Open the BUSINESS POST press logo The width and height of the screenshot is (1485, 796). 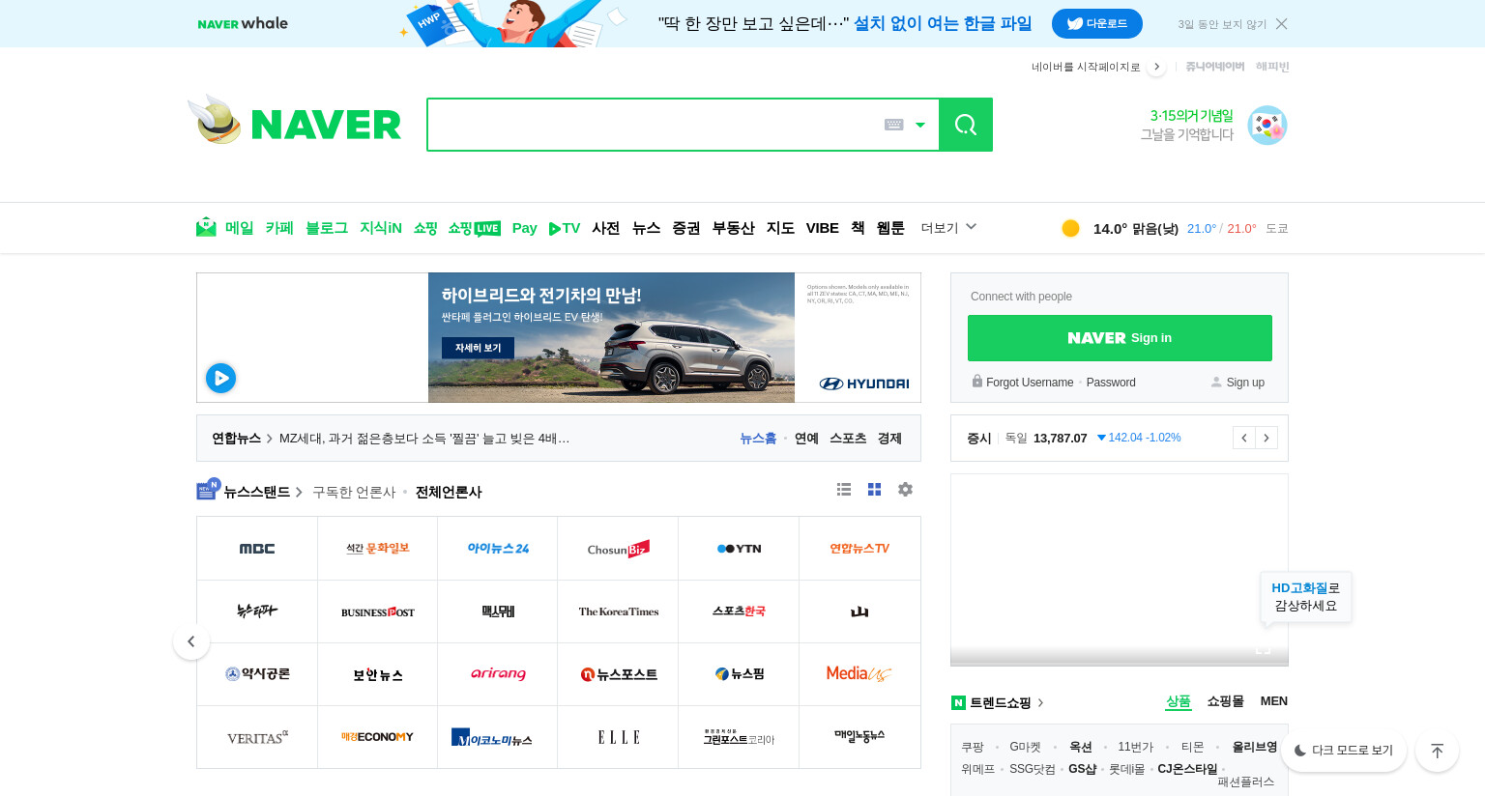click(x=377, y=611)
